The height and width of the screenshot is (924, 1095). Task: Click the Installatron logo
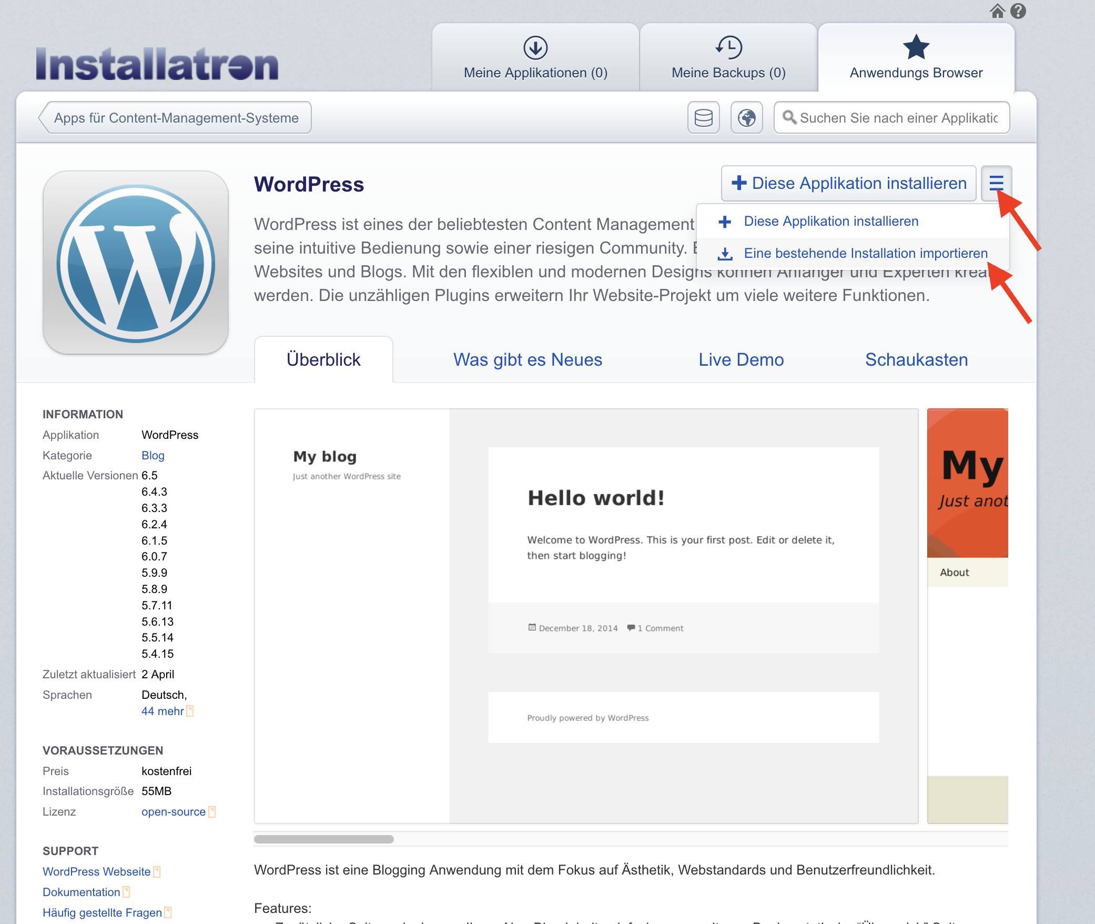point(157,64)
